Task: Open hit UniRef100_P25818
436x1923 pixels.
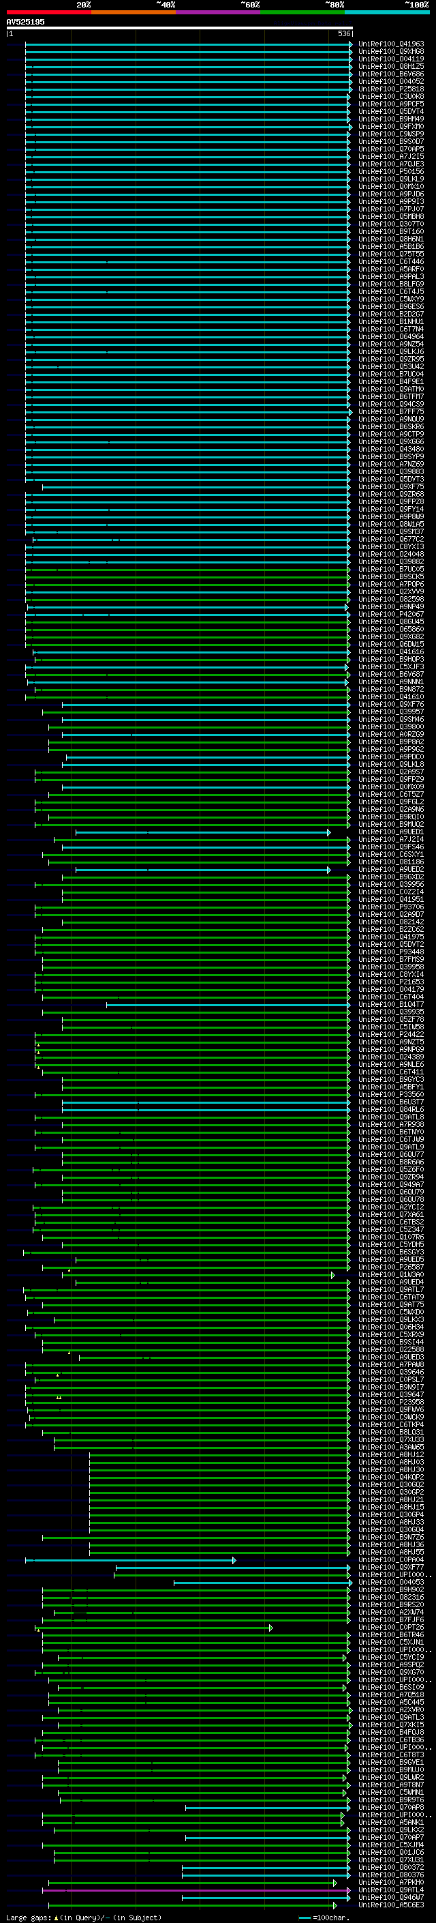Action: click(390, 89)
